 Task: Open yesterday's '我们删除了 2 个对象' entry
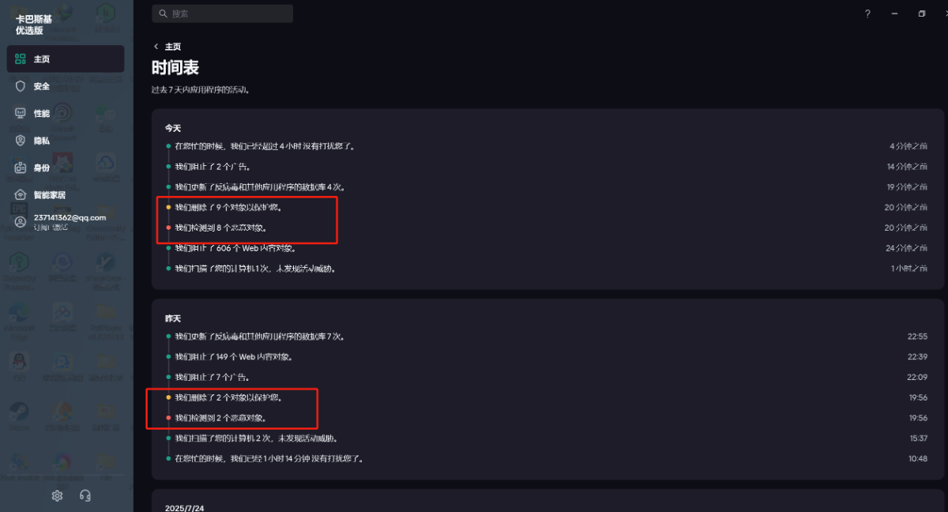pos(228,397)
